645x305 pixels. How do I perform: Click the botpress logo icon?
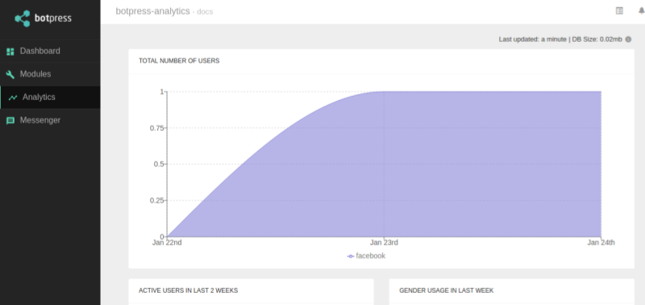23,19
